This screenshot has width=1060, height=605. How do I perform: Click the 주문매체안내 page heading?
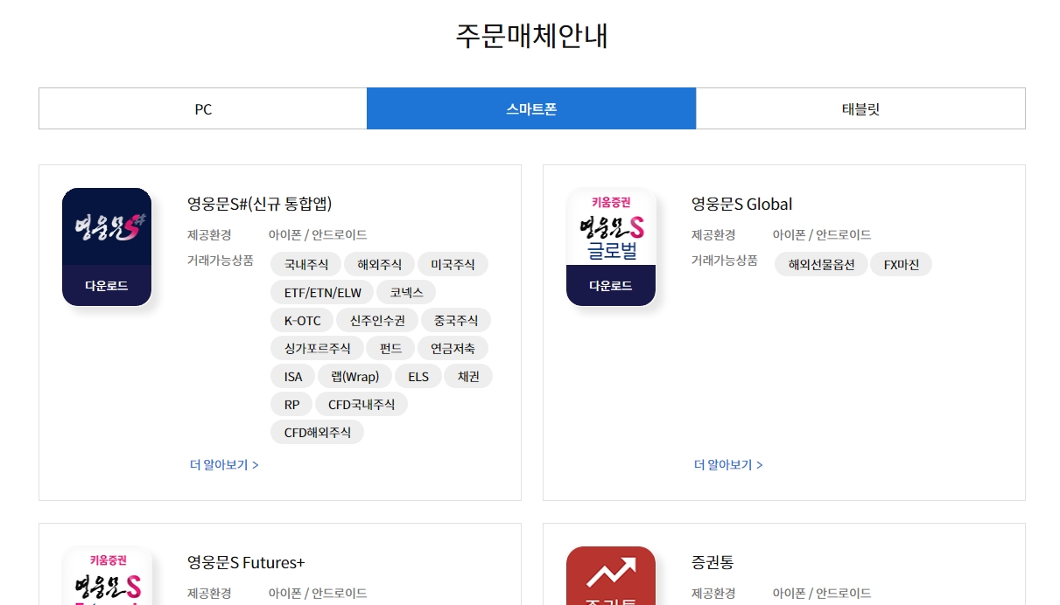pyautogui.click(x=531, y=36)
